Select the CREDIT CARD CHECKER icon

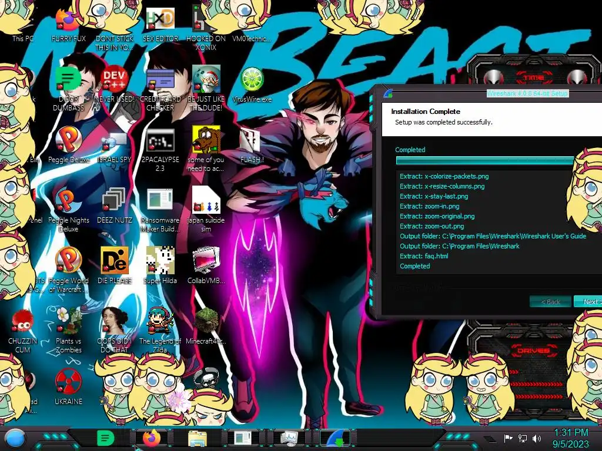click(160, 88)
